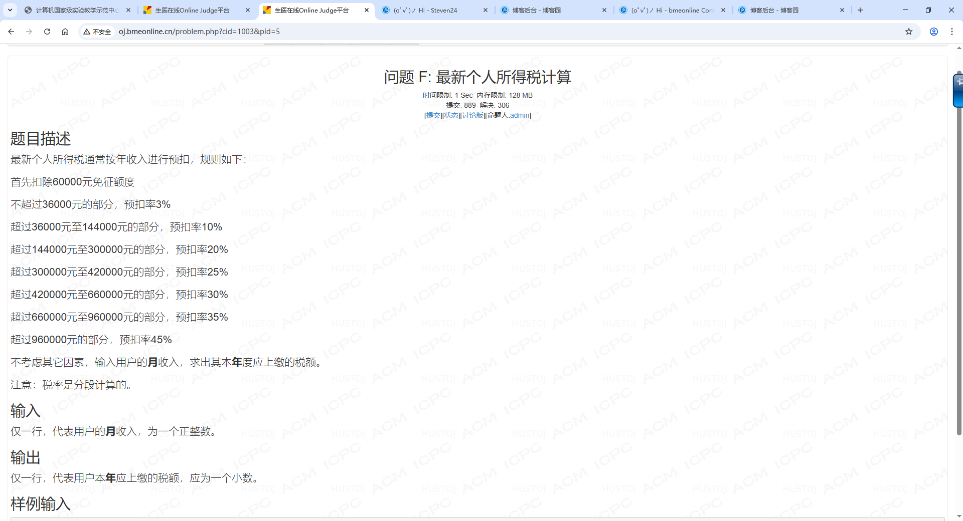
Task: Go back to the previous page
Action: click(11, 32)
